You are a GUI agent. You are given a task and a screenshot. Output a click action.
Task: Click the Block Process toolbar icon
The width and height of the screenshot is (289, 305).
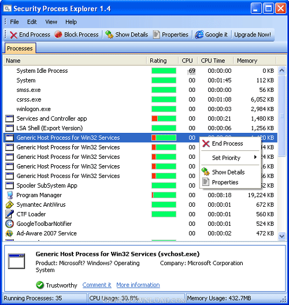[58, 35]
